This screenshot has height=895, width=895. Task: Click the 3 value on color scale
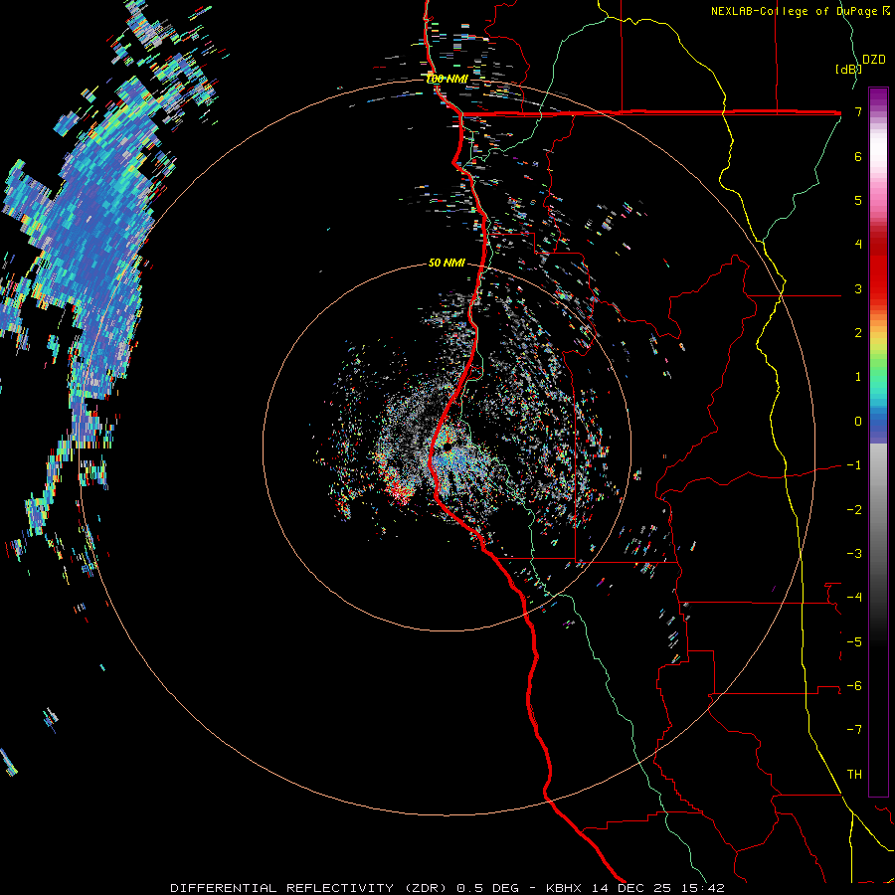(x=858, y=288)
